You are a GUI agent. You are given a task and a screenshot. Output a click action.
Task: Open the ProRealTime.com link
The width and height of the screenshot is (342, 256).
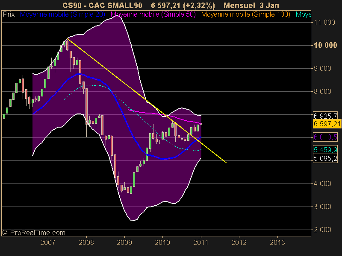tap(34, 233)
